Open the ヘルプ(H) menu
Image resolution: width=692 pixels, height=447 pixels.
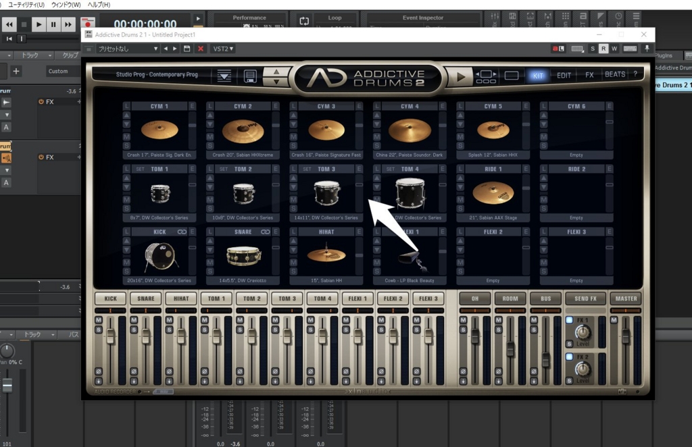pyautogui.click(x=99, y=5)
